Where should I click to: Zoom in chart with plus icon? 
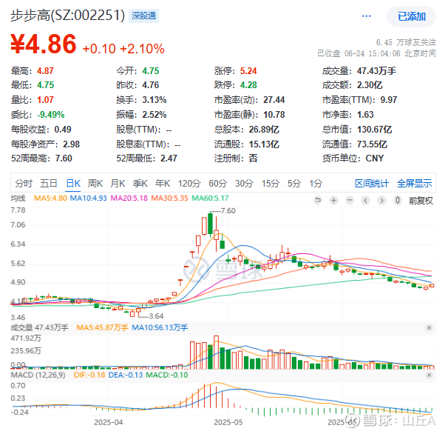(x=333, y=200)
